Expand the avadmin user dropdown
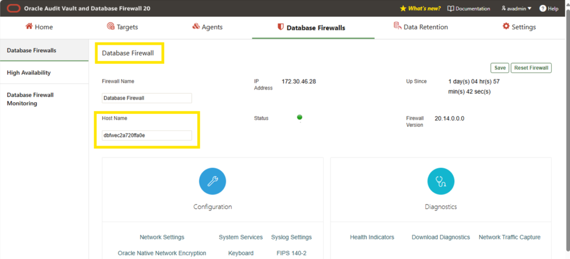Screen dimensions: 570x259 tap(516, 8)
